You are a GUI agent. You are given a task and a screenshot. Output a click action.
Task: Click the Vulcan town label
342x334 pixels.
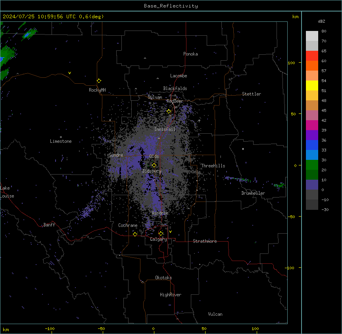(215, 314)
